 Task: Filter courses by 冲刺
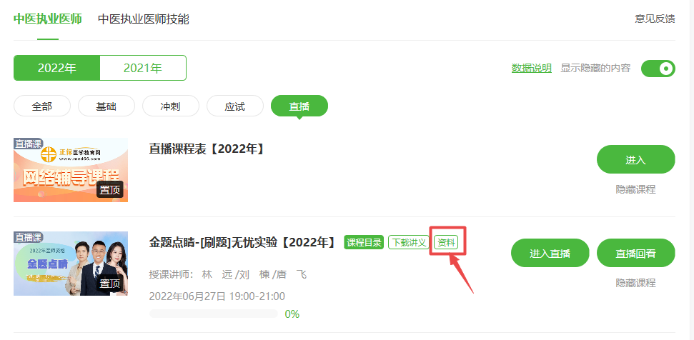tap(170, 106)
